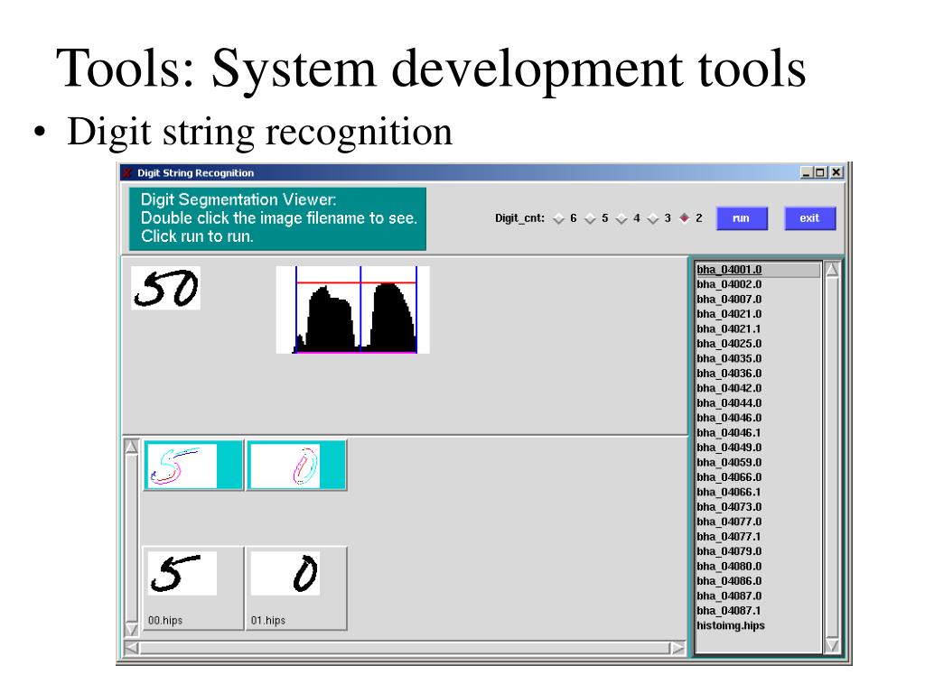
Task: Minimize the Digit String Recognition window
Action: 807,172
